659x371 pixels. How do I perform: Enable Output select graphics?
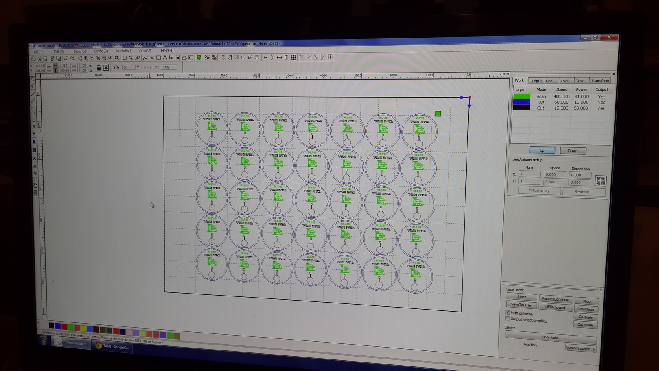coord(508,319)
